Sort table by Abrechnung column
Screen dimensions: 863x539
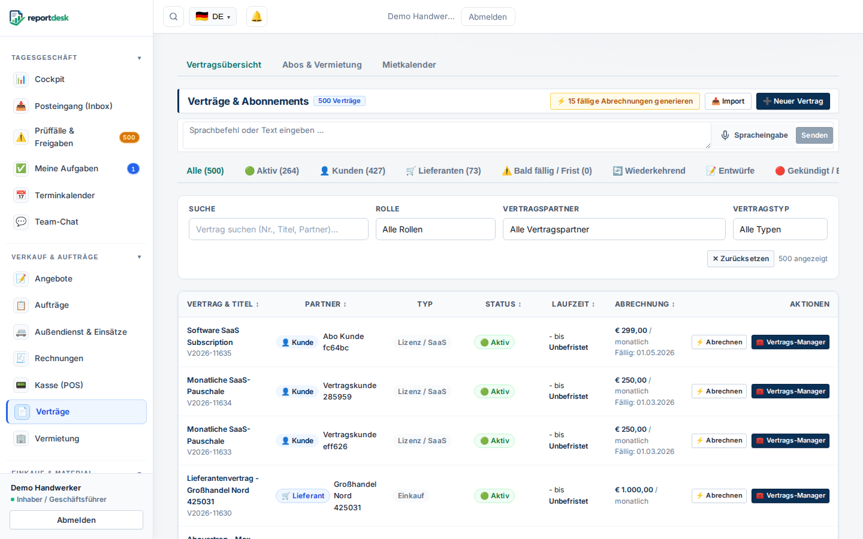pyautogui.click(x=645, y=304)
